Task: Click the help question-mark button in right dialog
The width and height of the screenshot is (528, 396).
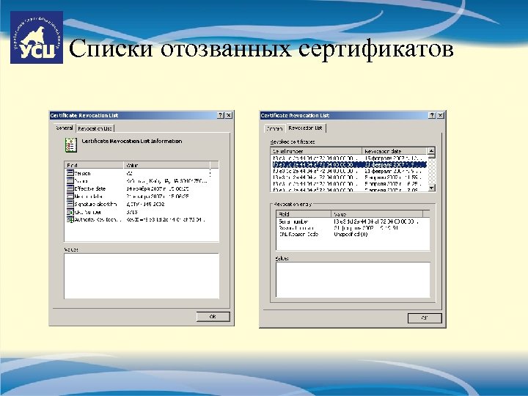Action: [433, 116]
